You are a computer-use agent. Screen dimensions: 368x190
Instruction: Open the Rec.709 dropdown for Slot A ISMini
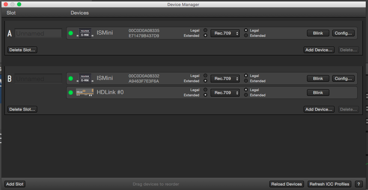click(225, 33)
